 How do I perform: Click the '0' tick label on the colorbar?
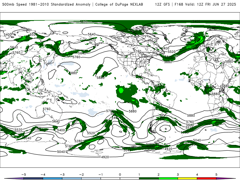[x=120, y=175]
